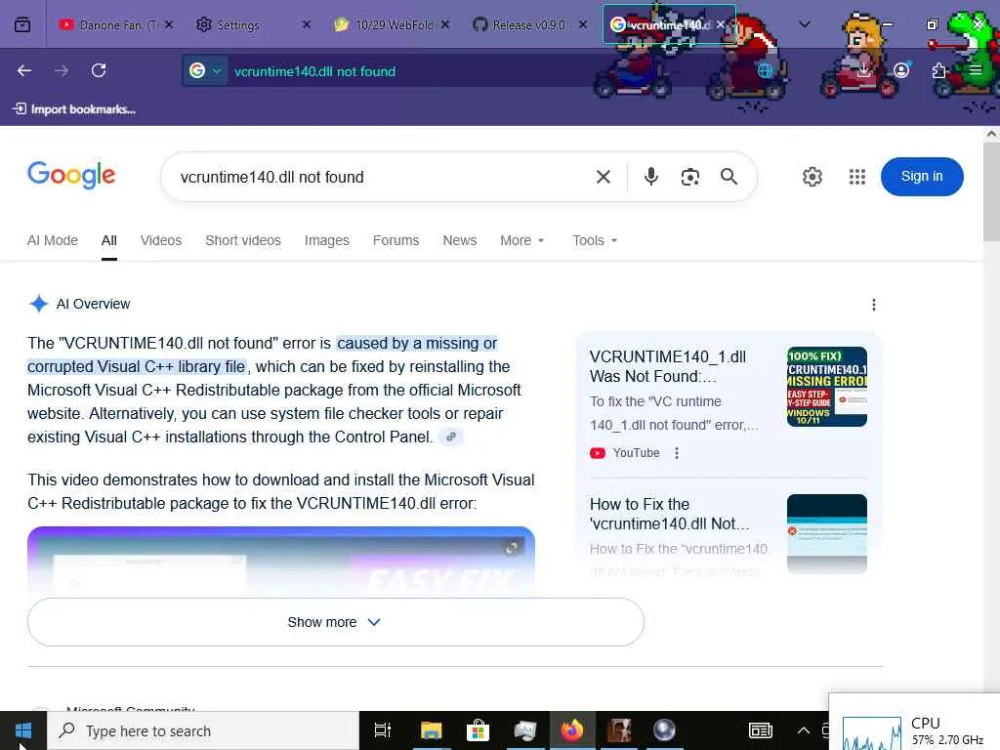Click the source link chip after Control Panel
The width and height of the screenshot is (1000, 750).
pyautogui.click(x=451, y=437)
